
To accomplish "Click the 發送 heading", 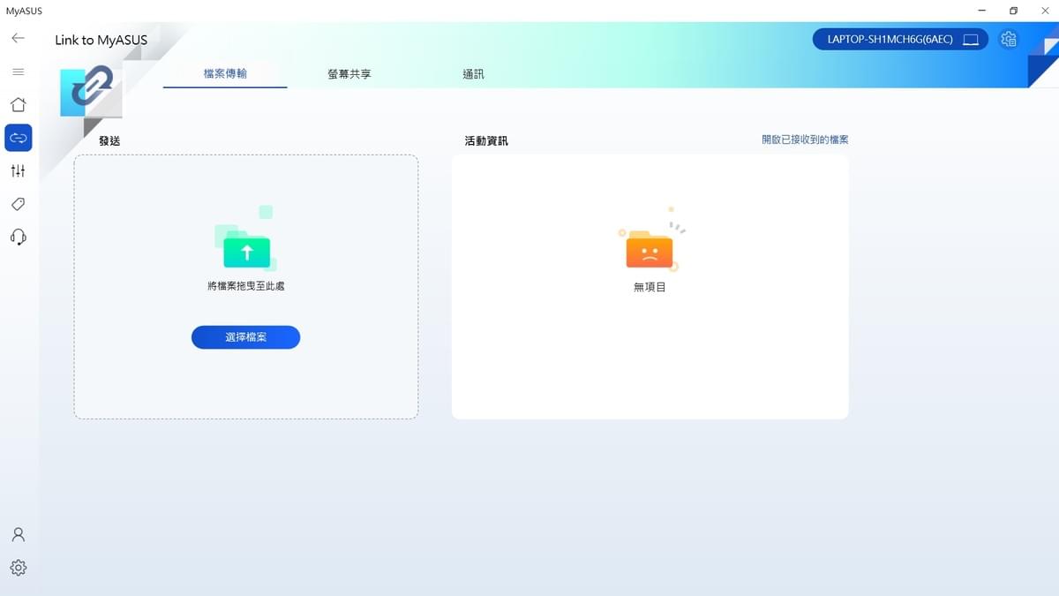I will point(109,140).
